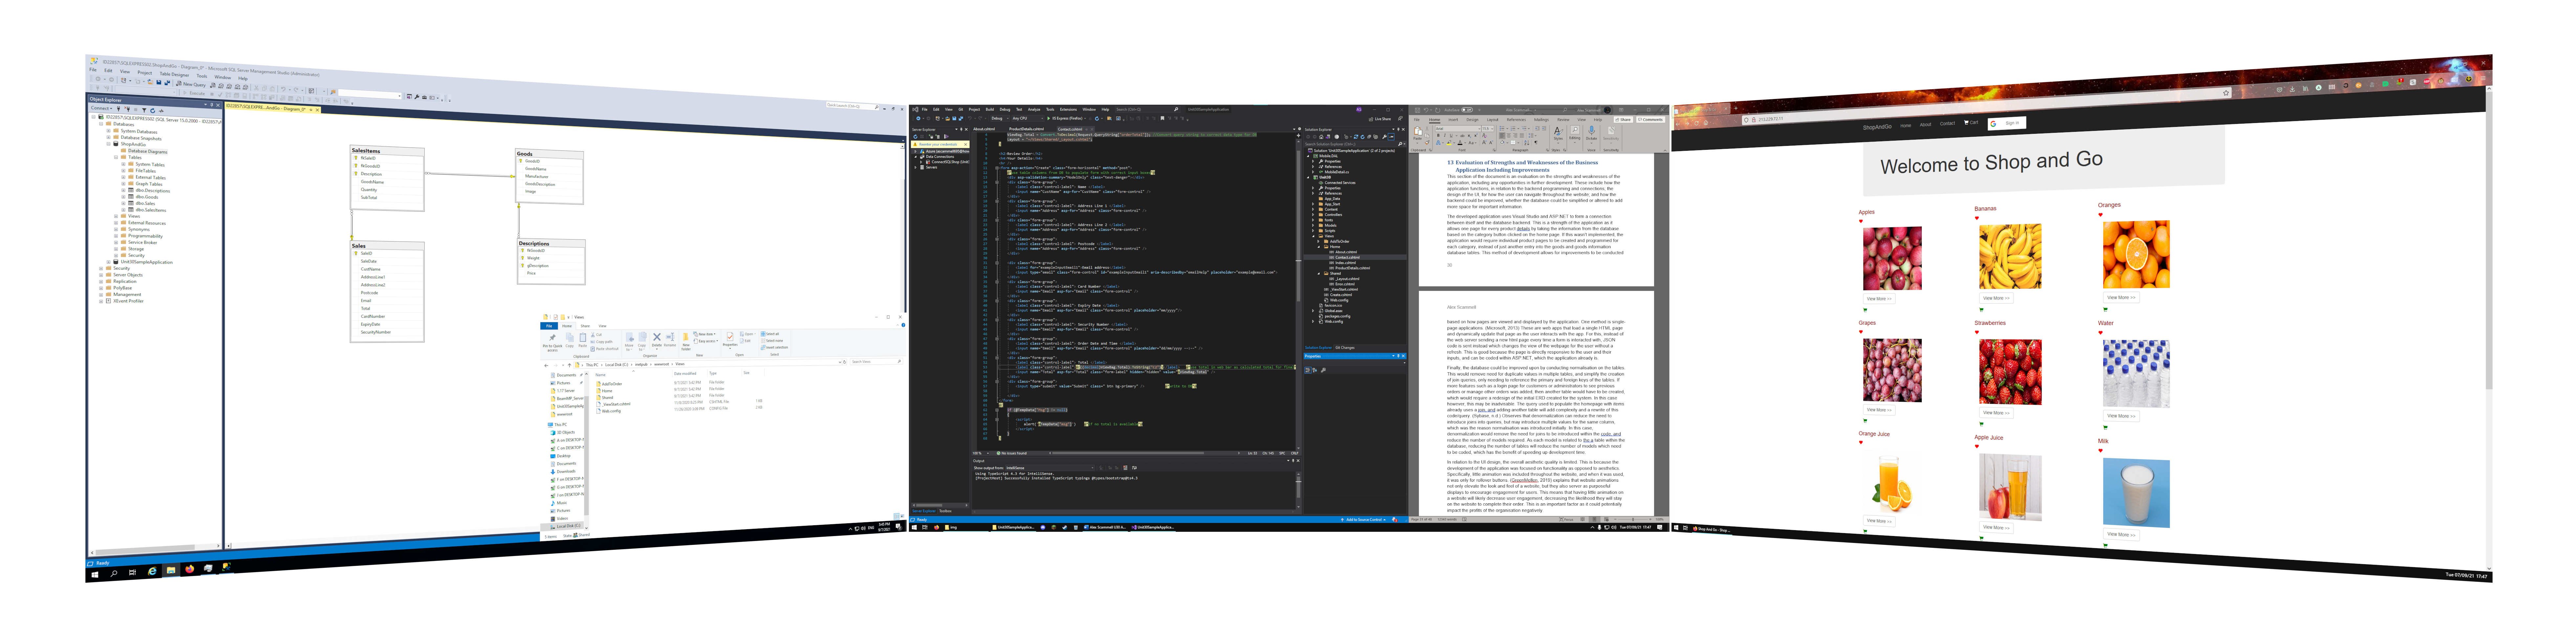
Task: Click Live Share in Visual Studio
Action: click(x=1380, y=119)
